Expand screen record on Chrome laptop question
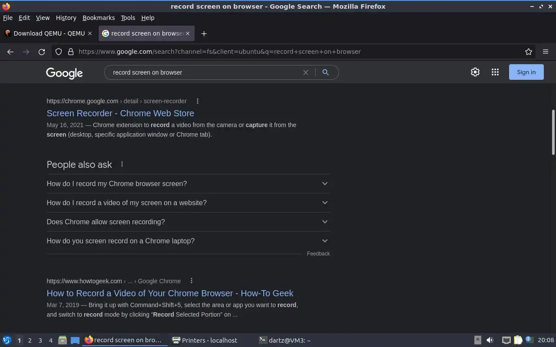 click(x=188, y=241)
